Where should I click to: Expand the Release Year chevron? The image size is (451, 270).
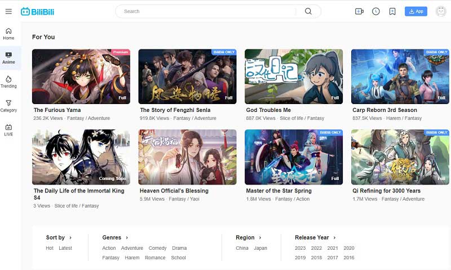(334, 237)
